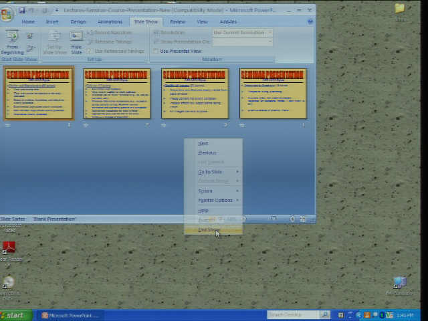Click the Fit to Window icon in status bar
The height and width of the screenshot is (321, 428).
(302, 219)
